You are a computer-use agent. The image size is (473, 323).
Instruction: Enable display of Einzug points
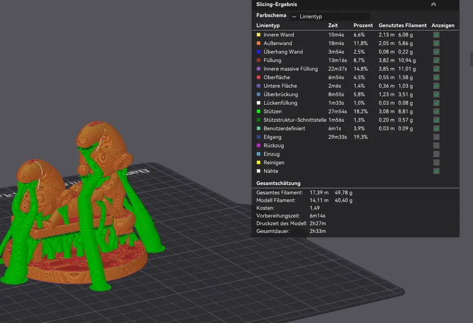436,154
